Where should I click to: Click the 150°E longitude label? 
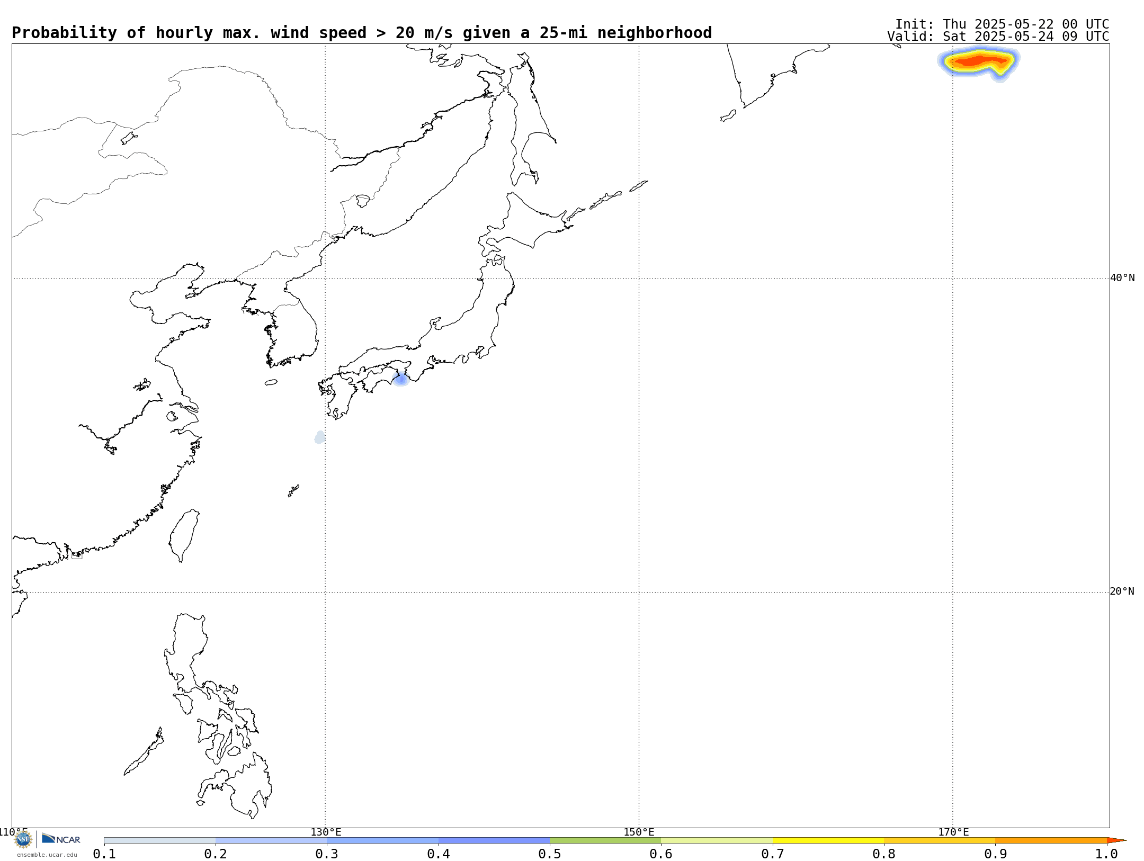point(639,832)
